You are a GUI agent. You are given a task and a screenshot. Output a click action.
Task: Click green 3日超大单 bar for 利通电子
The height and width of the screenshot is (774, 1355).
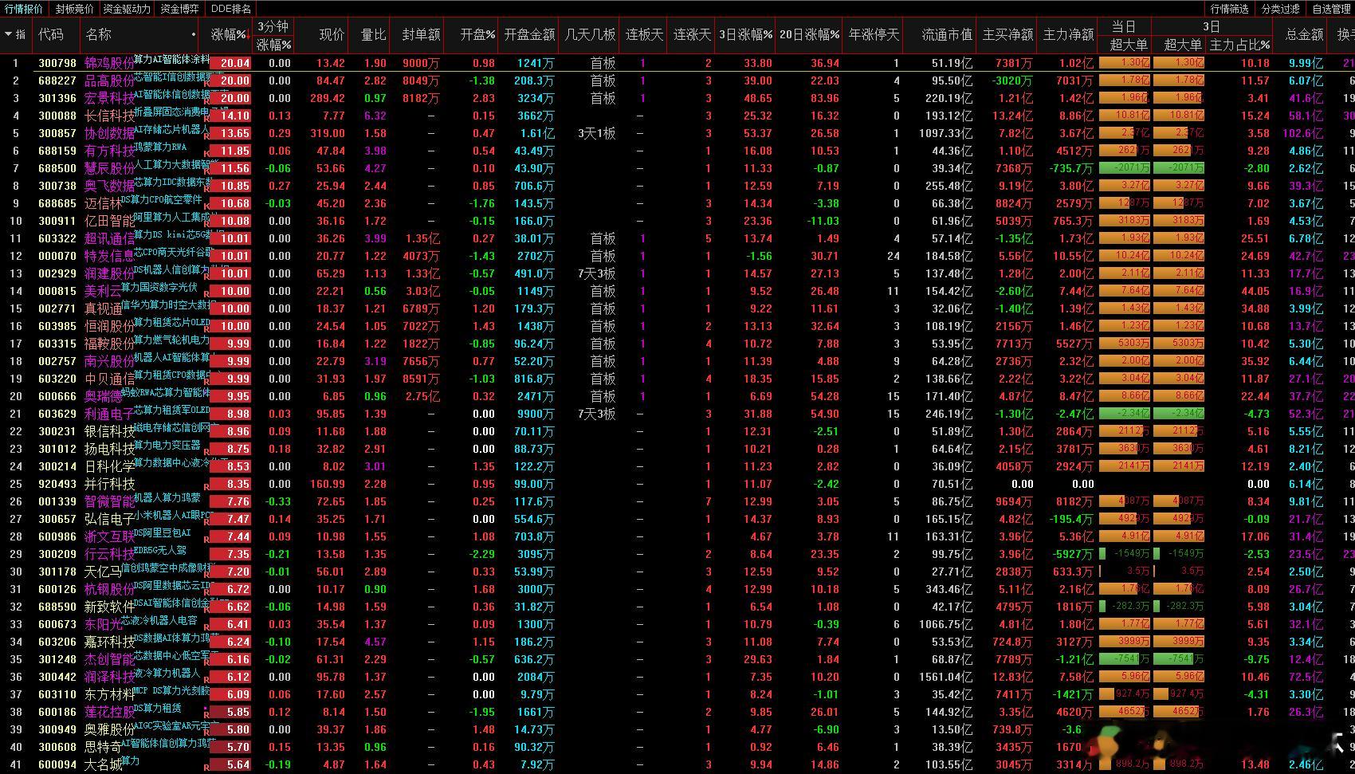(x=1178, y=414)
